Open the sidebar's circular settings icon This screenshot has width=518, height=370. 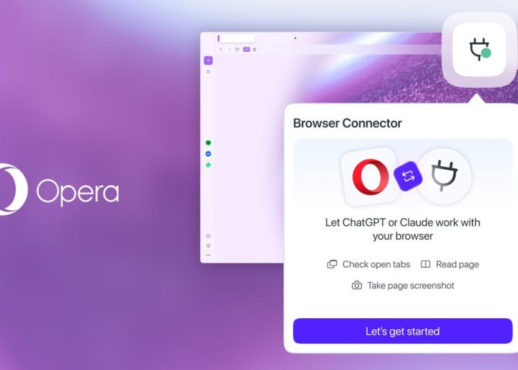(208, 246)
